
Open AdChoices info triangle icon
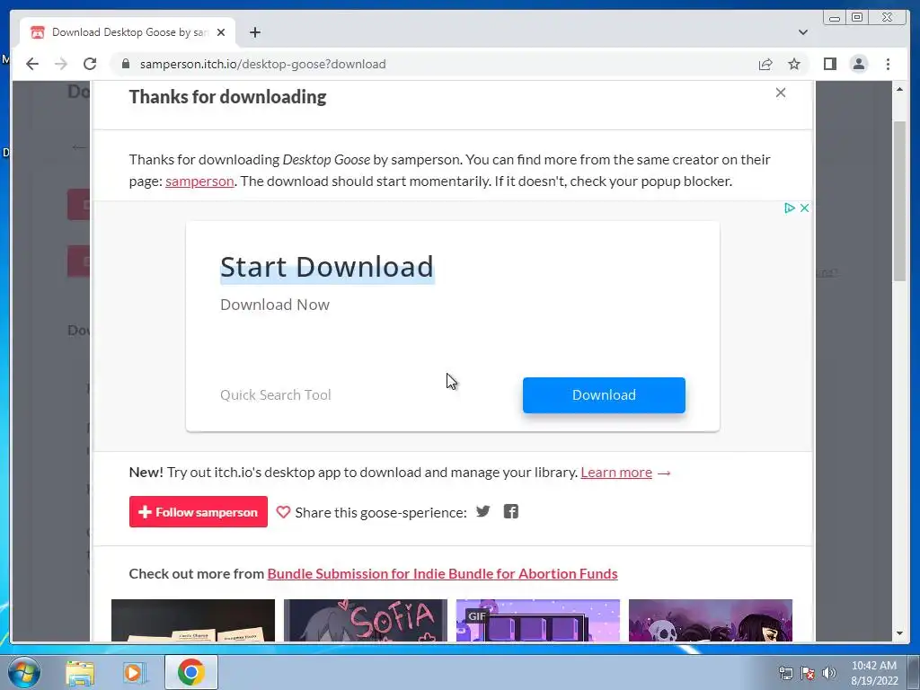790,208
